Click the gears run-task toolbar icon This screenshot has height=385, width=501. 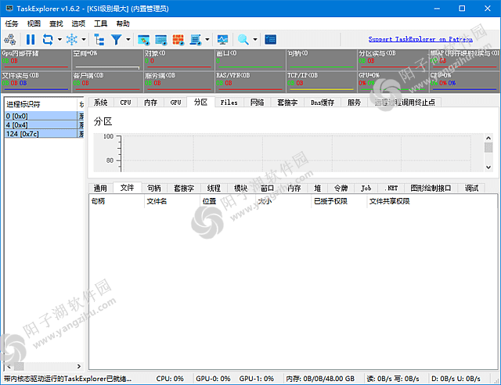coord(10,40)
